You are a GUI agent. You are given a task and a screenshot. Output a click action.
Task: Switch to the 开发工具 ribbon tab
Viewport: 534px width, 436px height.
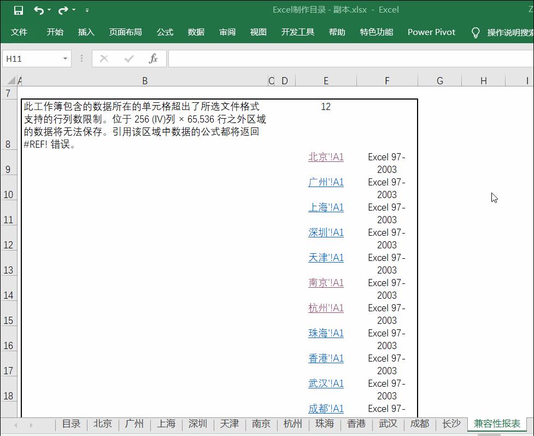click(297, 32)
